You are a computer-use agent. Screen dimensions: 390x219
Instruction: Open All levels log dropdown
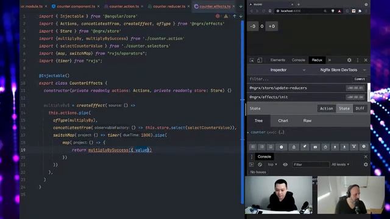[x=340, y=165]
